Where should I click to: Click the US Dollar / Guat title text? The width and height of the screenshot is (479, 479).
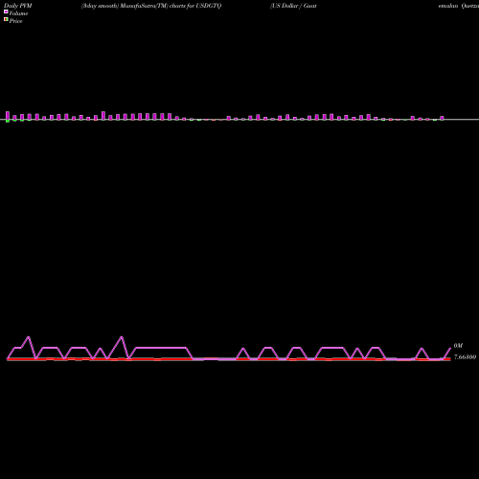point(293,6)
